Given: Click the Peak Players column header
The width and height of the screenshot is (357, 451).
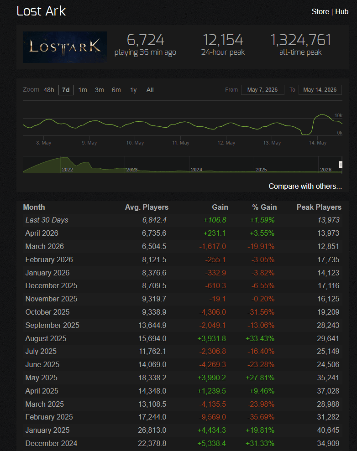Looking at the screenshot, I should [319, 207].
